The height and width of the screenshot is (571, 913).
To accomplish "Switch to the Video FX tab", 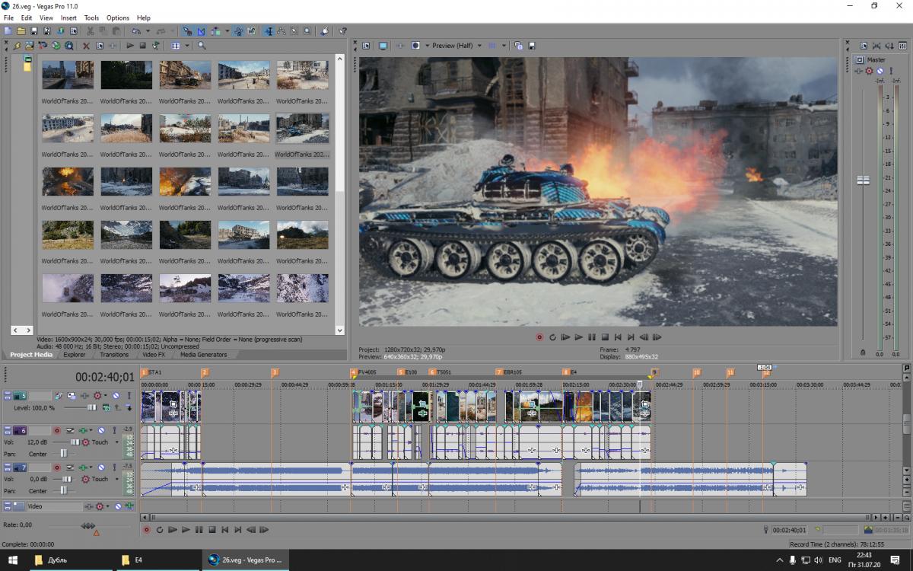I will (x=154, y=355).
